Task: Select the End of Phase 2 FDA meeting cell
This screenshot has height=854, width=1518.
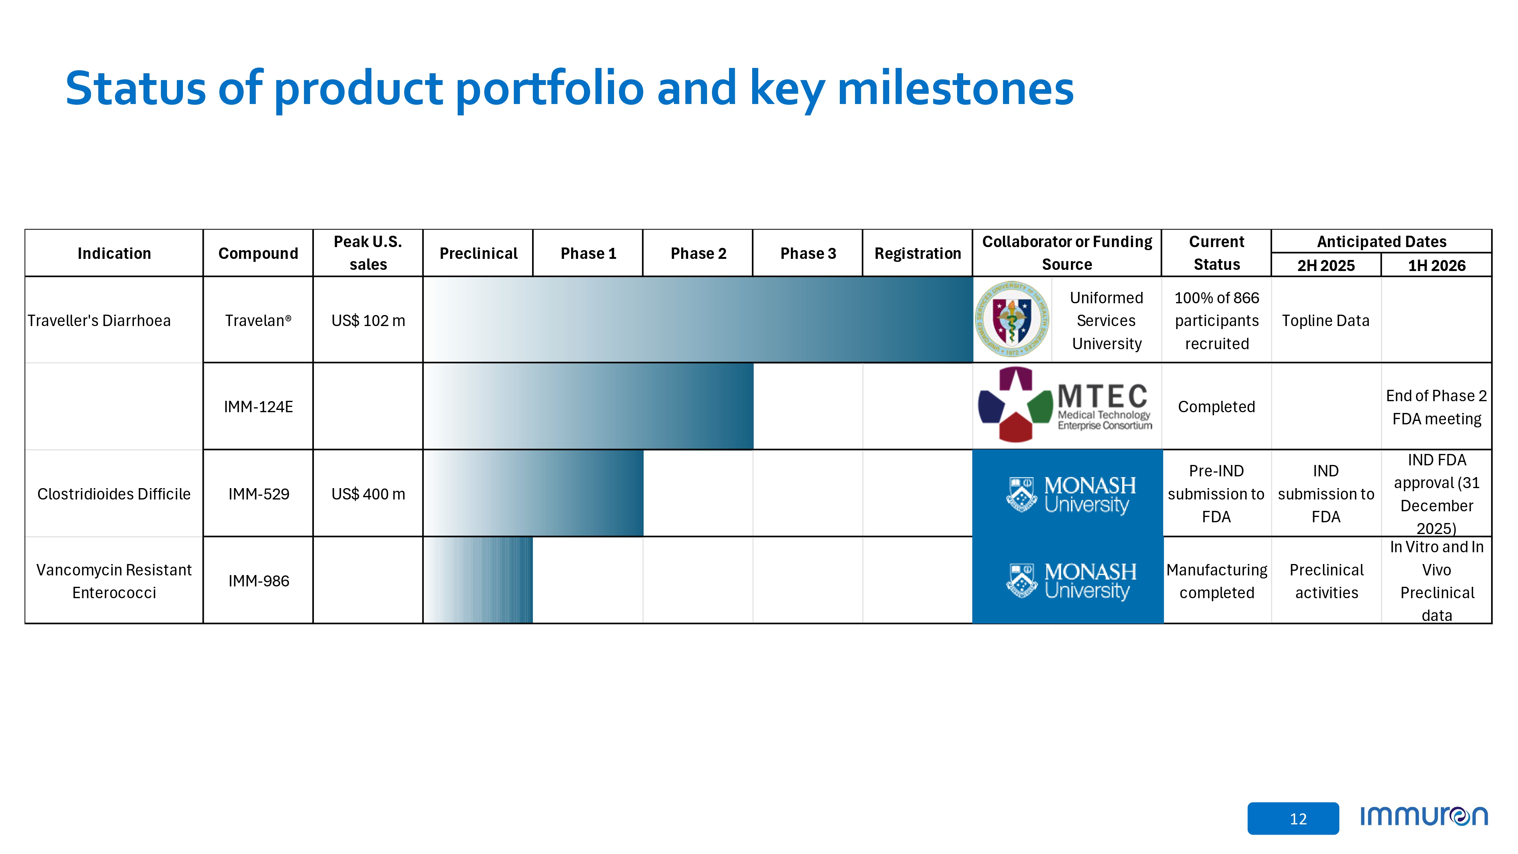Action: click(x=1436, y=407)
